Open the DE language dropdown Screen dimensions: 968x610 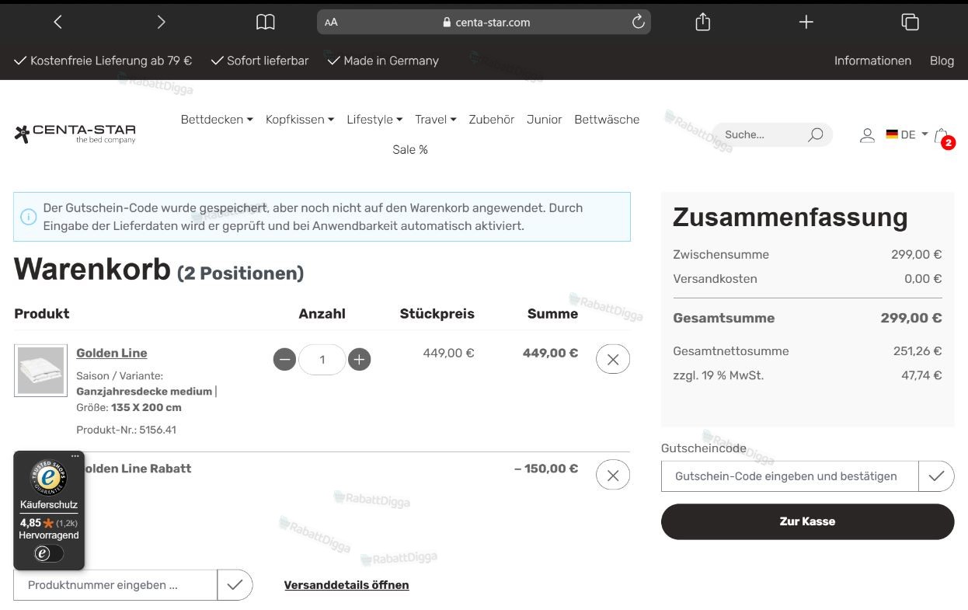point(907,134)
